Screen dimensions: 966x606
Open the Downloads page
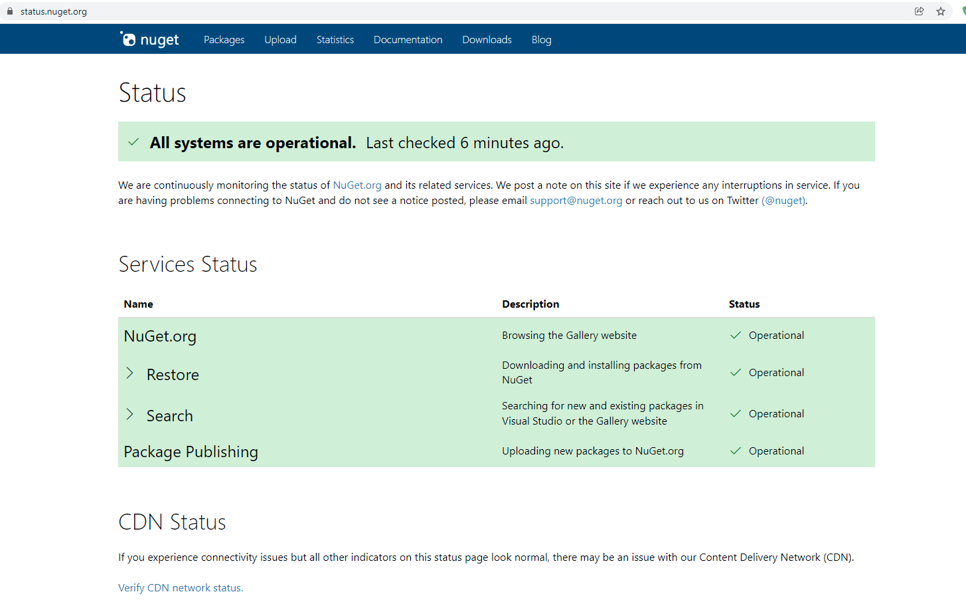[x=487, y=39]
